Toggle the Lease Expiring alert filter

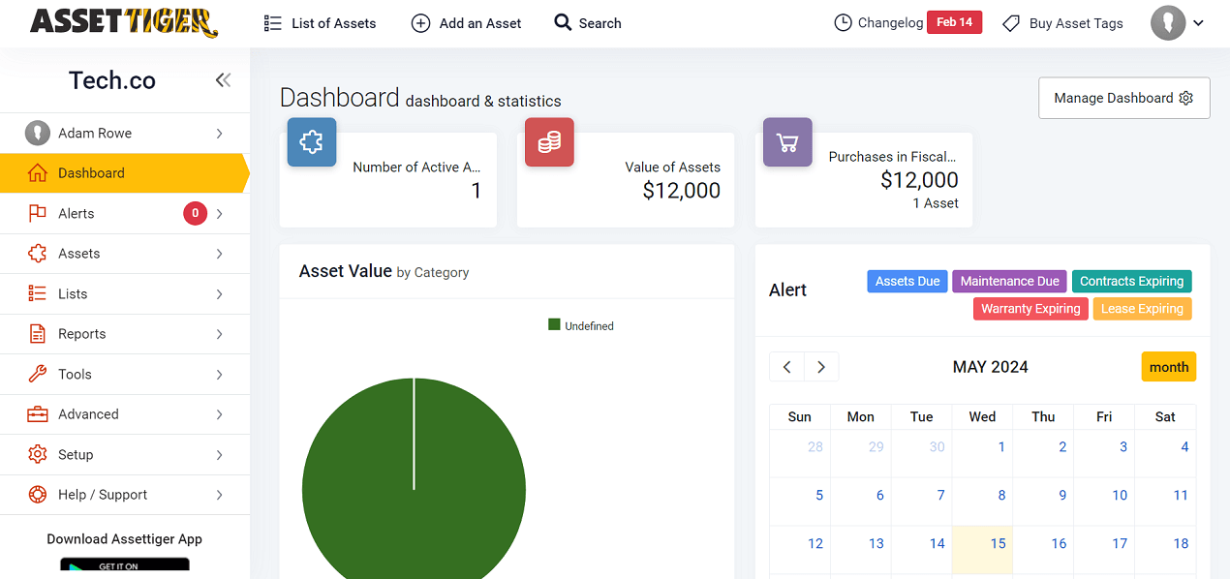[1142, 309]
